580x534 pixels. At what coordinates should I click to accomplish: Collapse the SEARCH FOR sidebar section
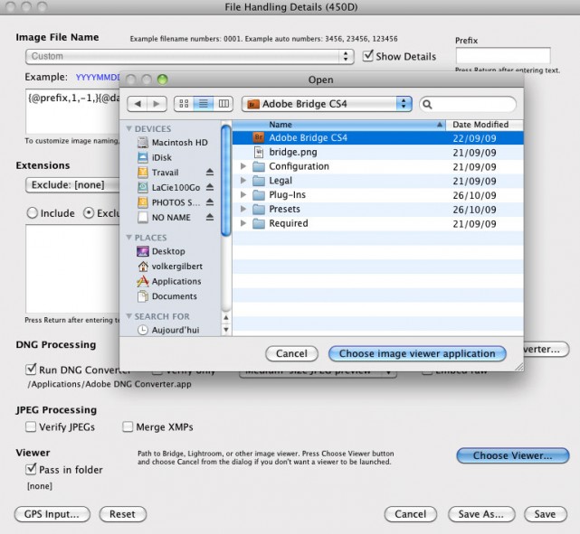[129, 316]
